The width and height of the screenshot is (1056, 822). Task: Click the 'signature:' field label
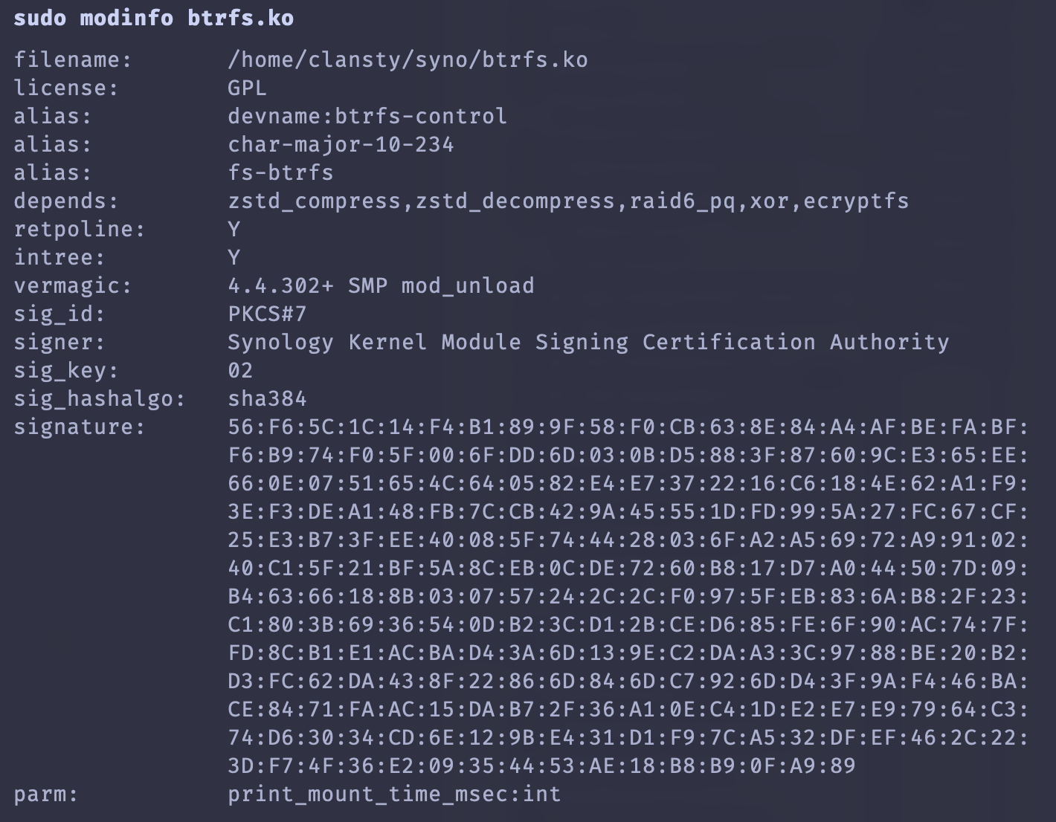[79, 427]
